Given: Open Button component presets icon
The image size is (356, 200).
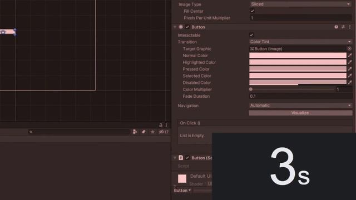Looking at the screenshot, I should 343,27.
